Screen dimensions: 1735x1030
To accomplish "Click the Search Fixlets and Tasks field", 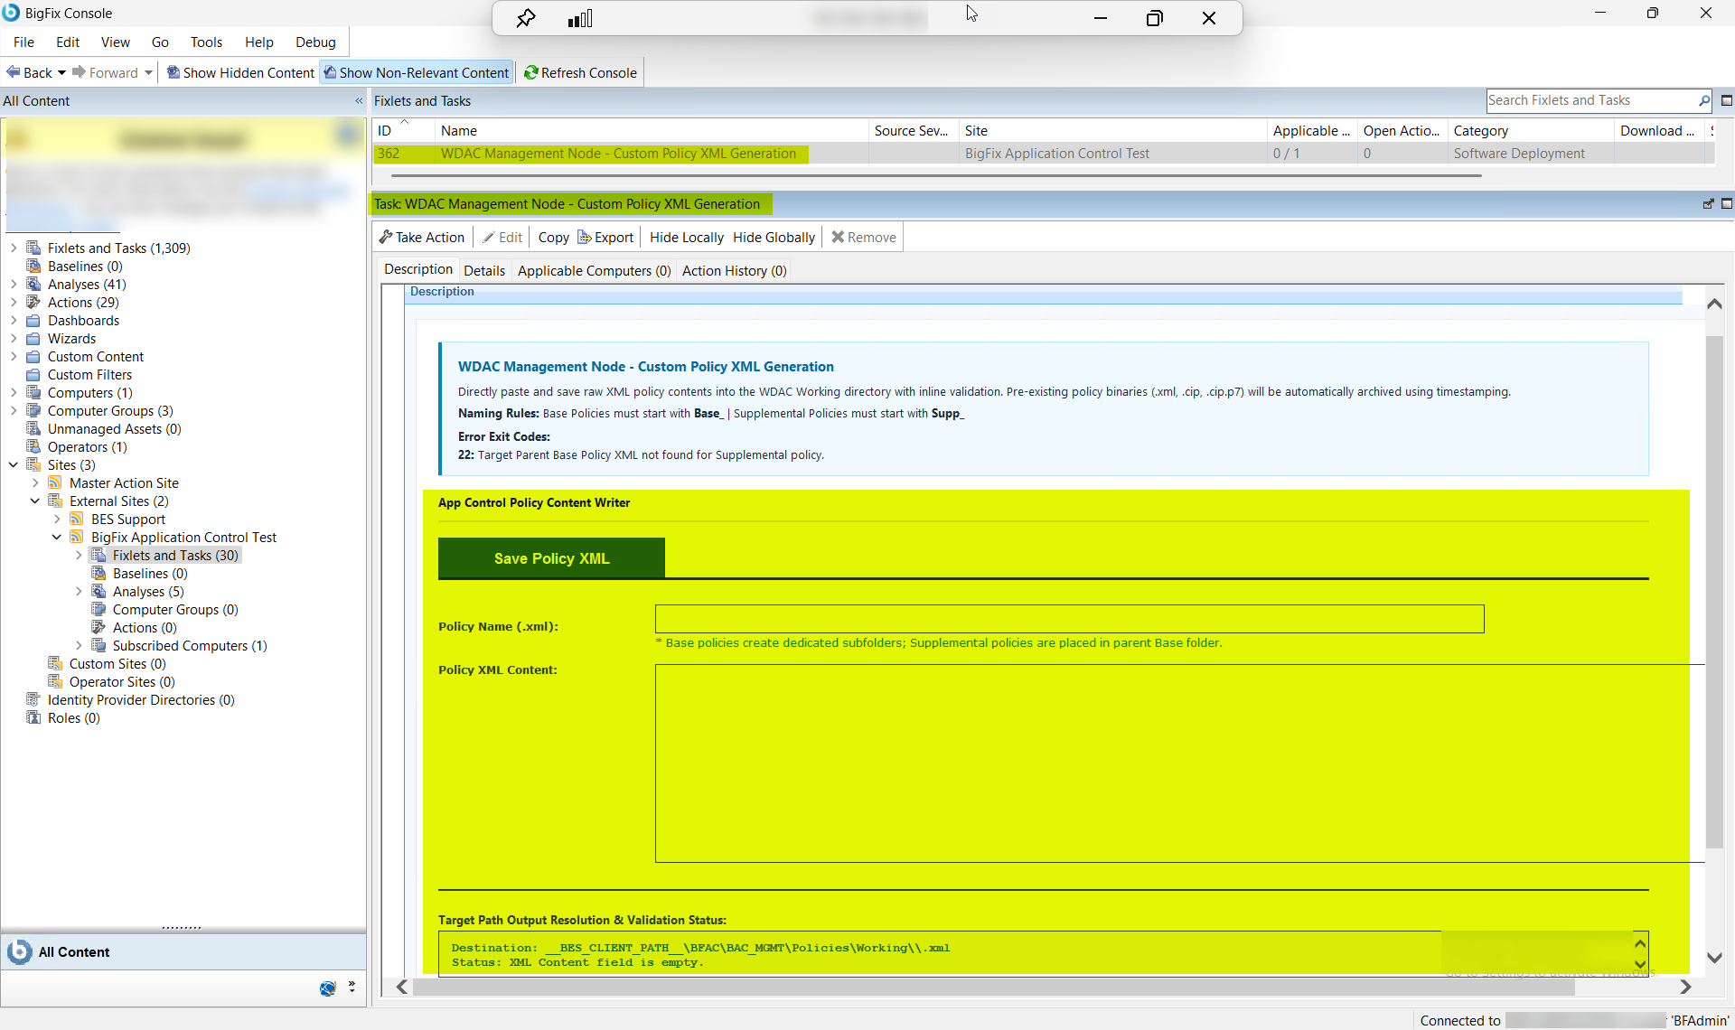I will (x=1592, y=100).
